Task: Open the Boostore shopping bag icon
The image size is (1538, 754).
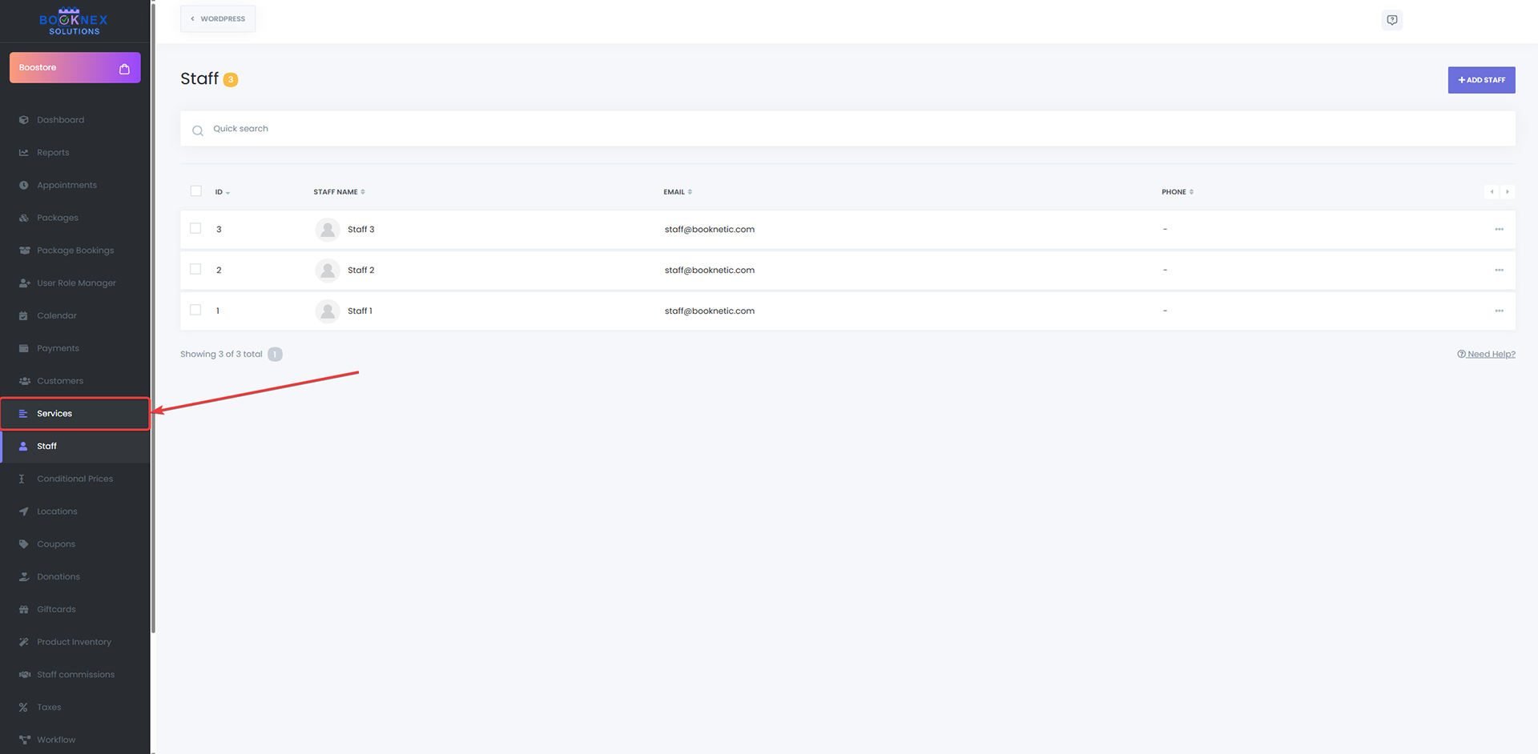Action: tap(124, 69)
